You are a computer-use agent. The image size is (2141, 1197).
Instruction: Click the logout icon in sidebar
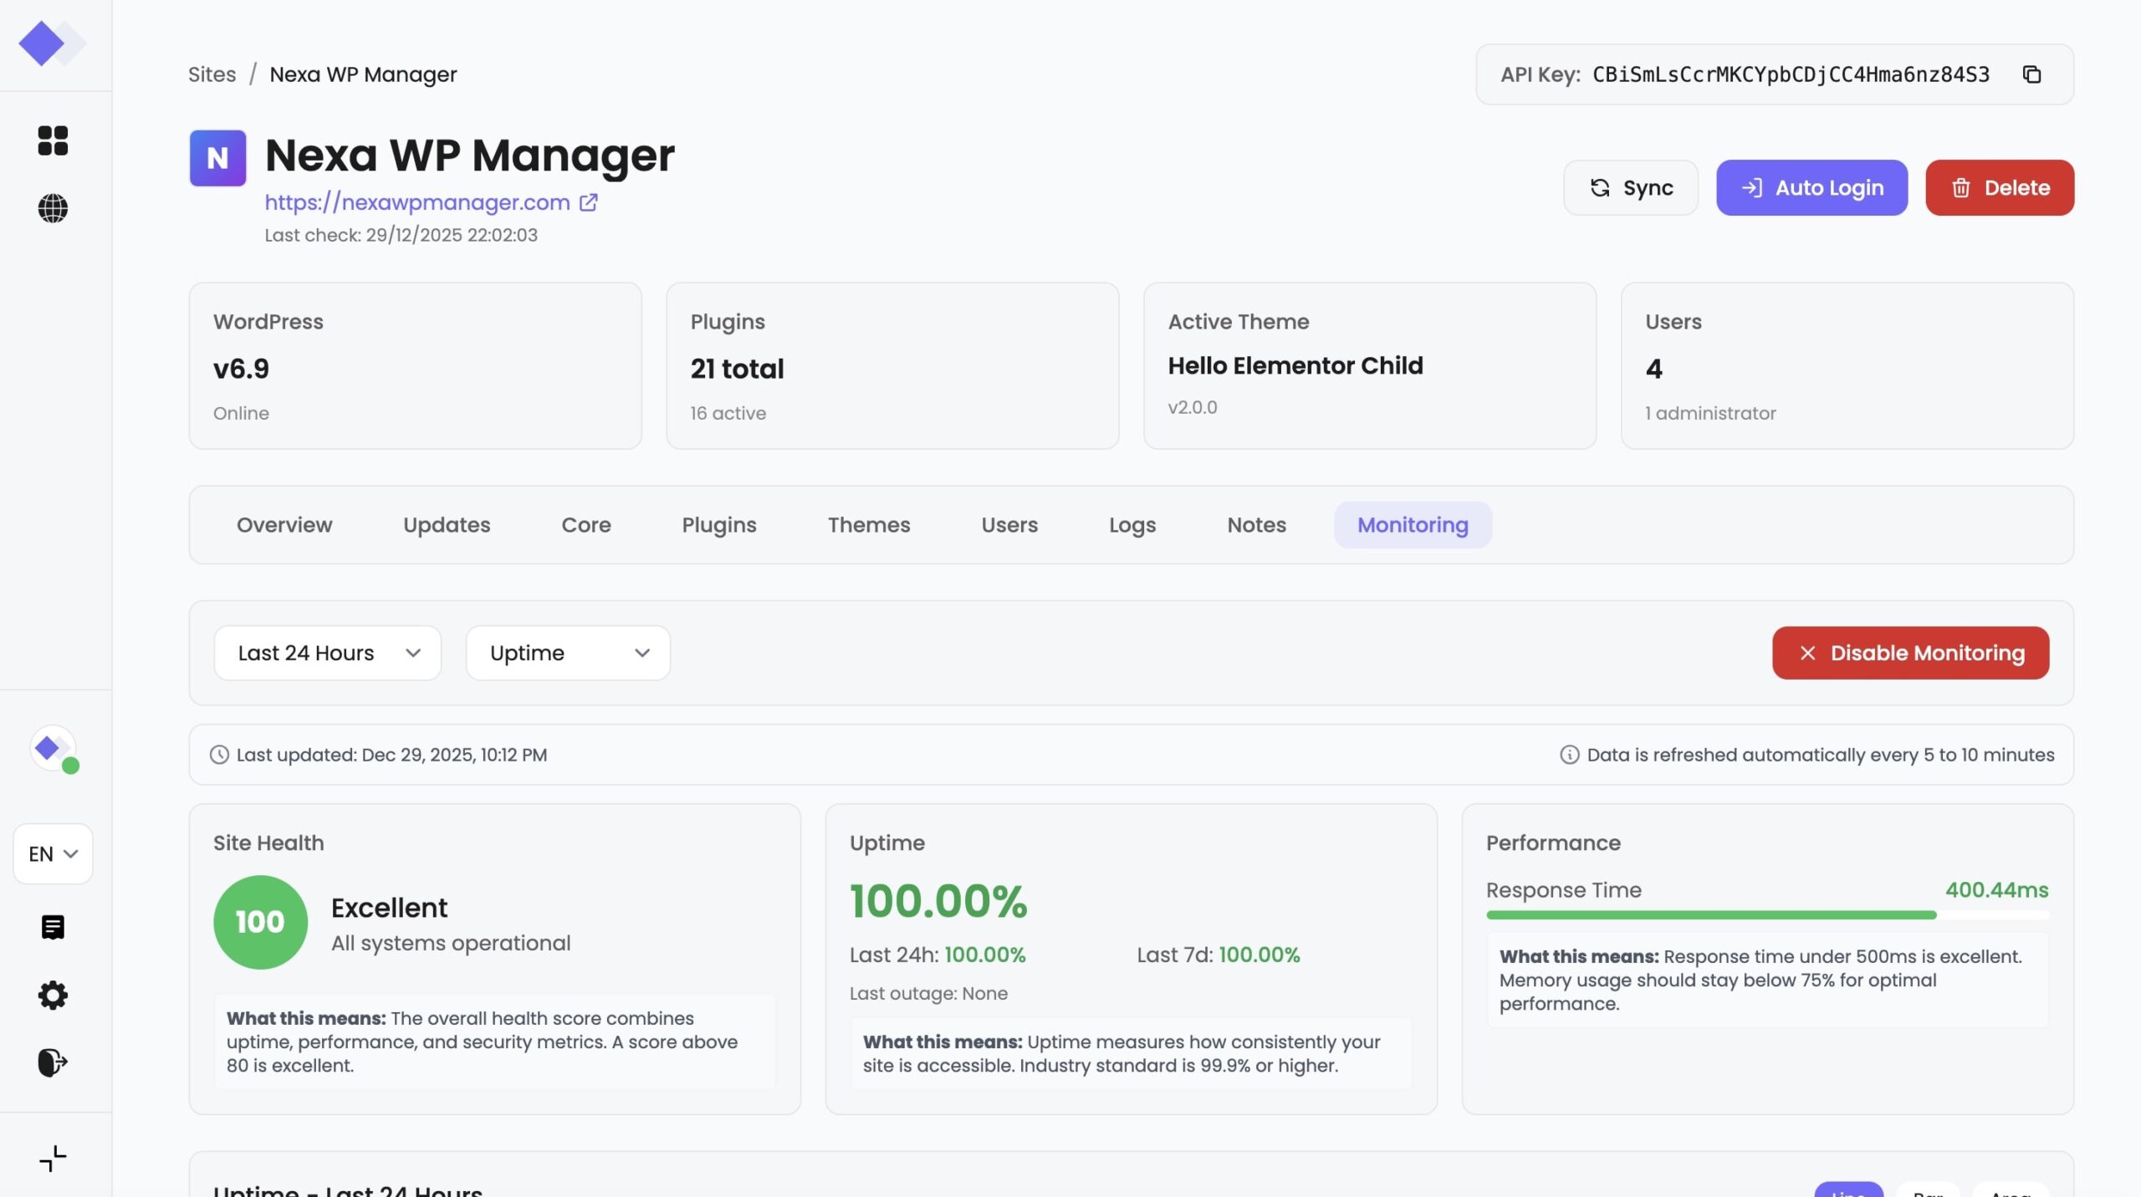[53, 1062]
